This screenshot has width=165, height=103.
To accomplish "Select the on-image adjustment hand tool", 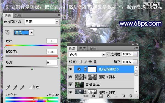I will [7, 32].
